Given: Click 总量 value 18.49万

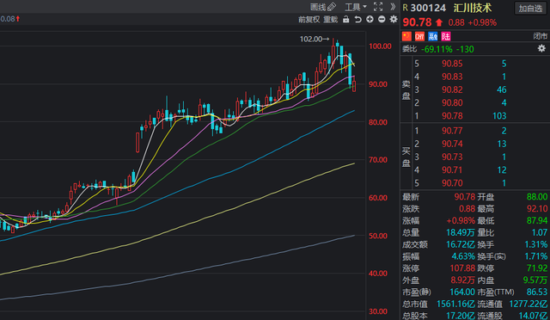Looking at the screenshot, I should 461,232.
